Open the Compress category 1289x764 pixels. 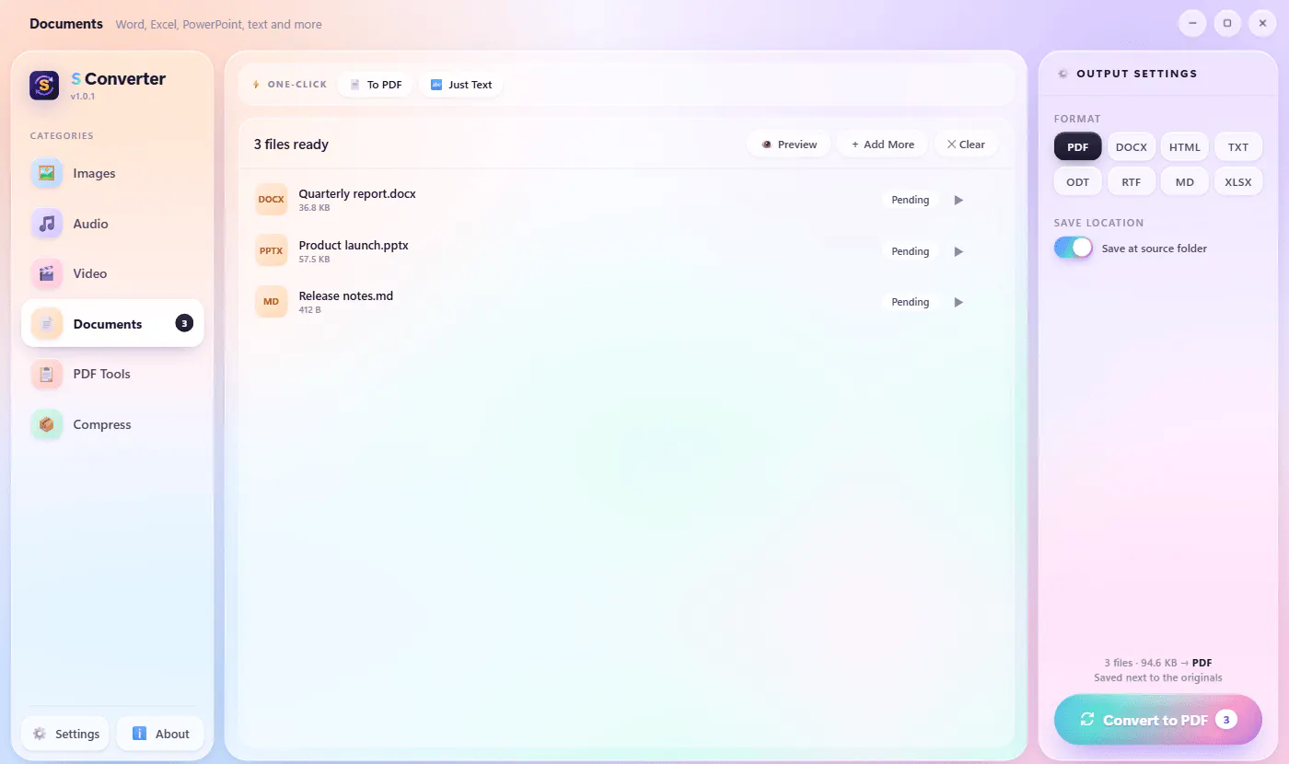(112, 424)
